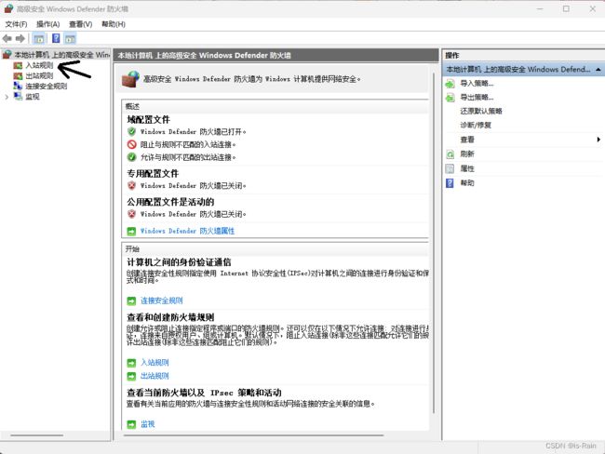This screenshot has width=605, height=454.
Task: Toggle the action pane toolbar icon
Action: [70, 38]
